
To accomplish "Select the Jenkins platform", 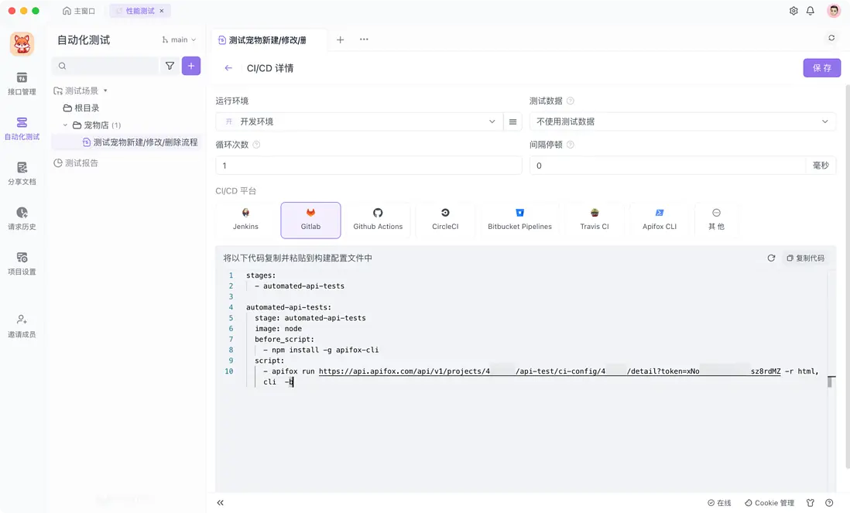I will pos(245,220).
